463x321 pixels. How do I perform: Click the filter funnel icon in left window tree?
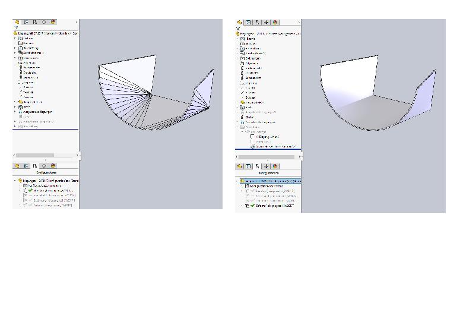click(16, 27)
